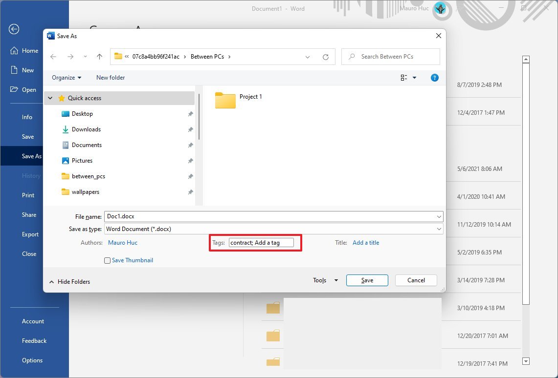Unpin Documents from Quick access

pyautogui.click(x=190, y=145)
